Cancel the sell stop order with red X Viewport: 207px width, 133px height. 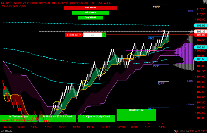click(191, 35)
